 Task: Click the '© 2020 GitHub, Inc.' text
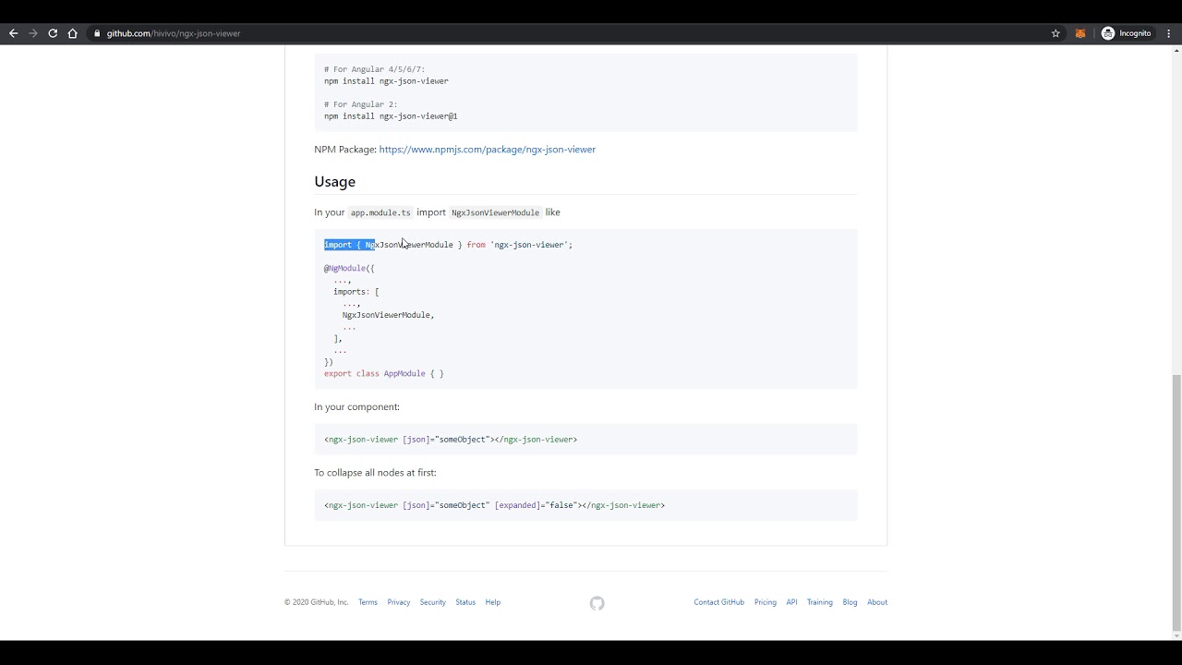(317, 602)
